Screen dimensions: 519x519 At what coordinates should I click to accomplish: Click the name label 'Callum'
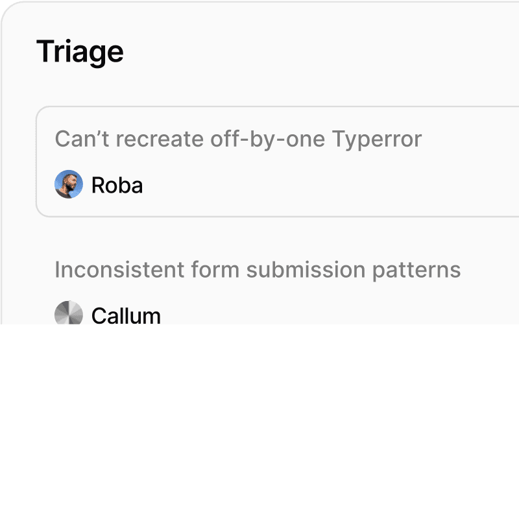coord(127,316)
